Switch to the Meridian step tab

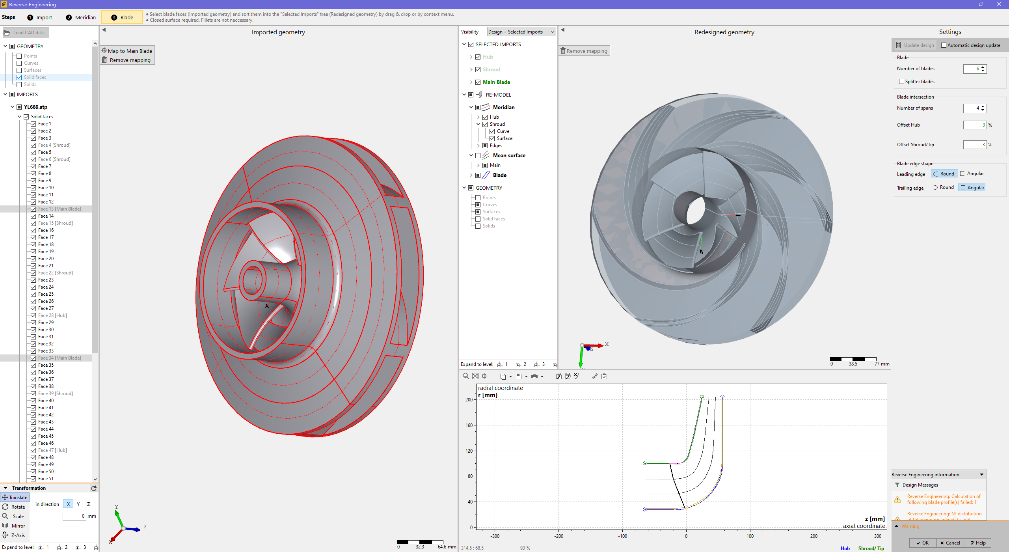pos(81,17)
